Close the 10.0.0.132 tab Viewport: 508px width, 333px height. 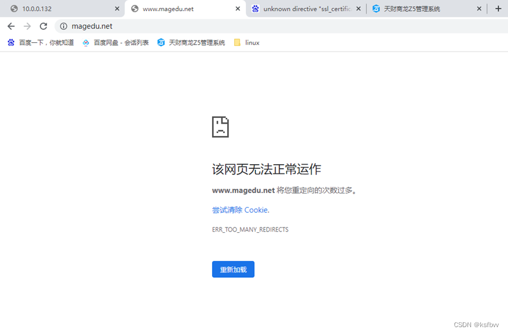(117, 9)
